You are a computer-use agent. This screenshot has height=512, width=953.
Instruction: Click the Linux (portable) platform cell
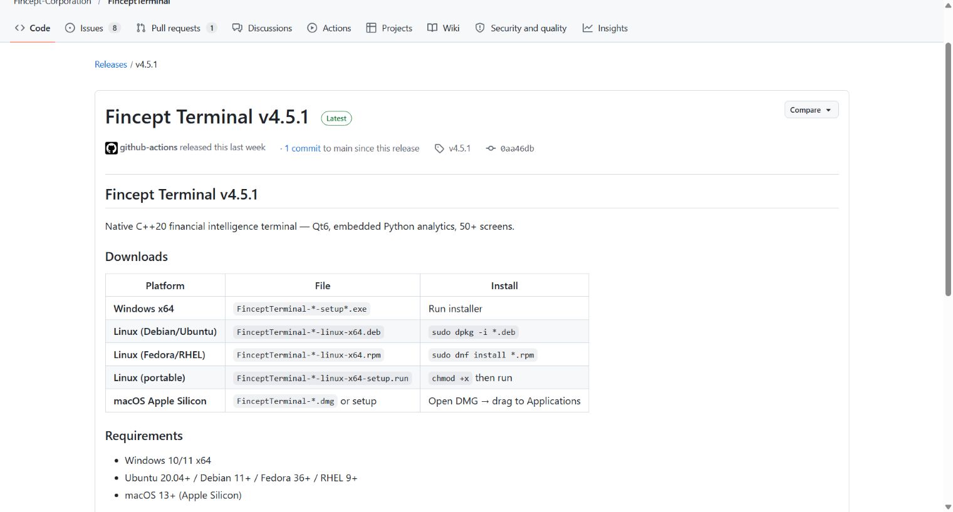pyautogui.click(x=165, y=377)
